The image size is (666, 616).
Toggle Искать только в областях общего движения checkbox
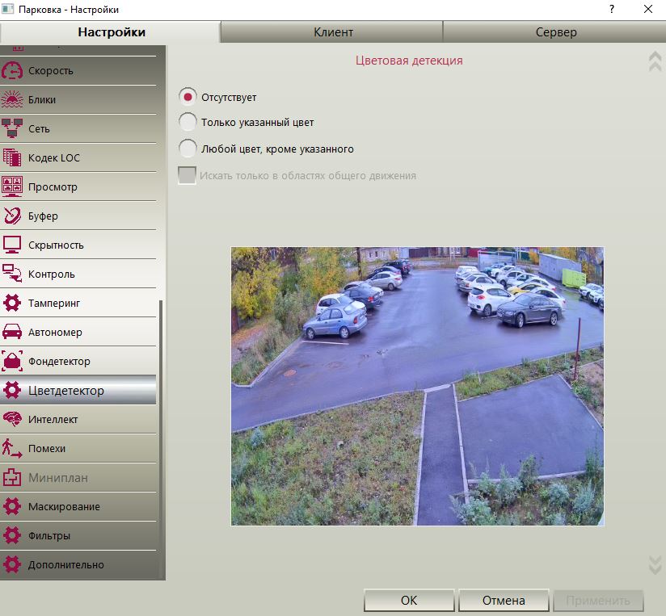point(187,175)
